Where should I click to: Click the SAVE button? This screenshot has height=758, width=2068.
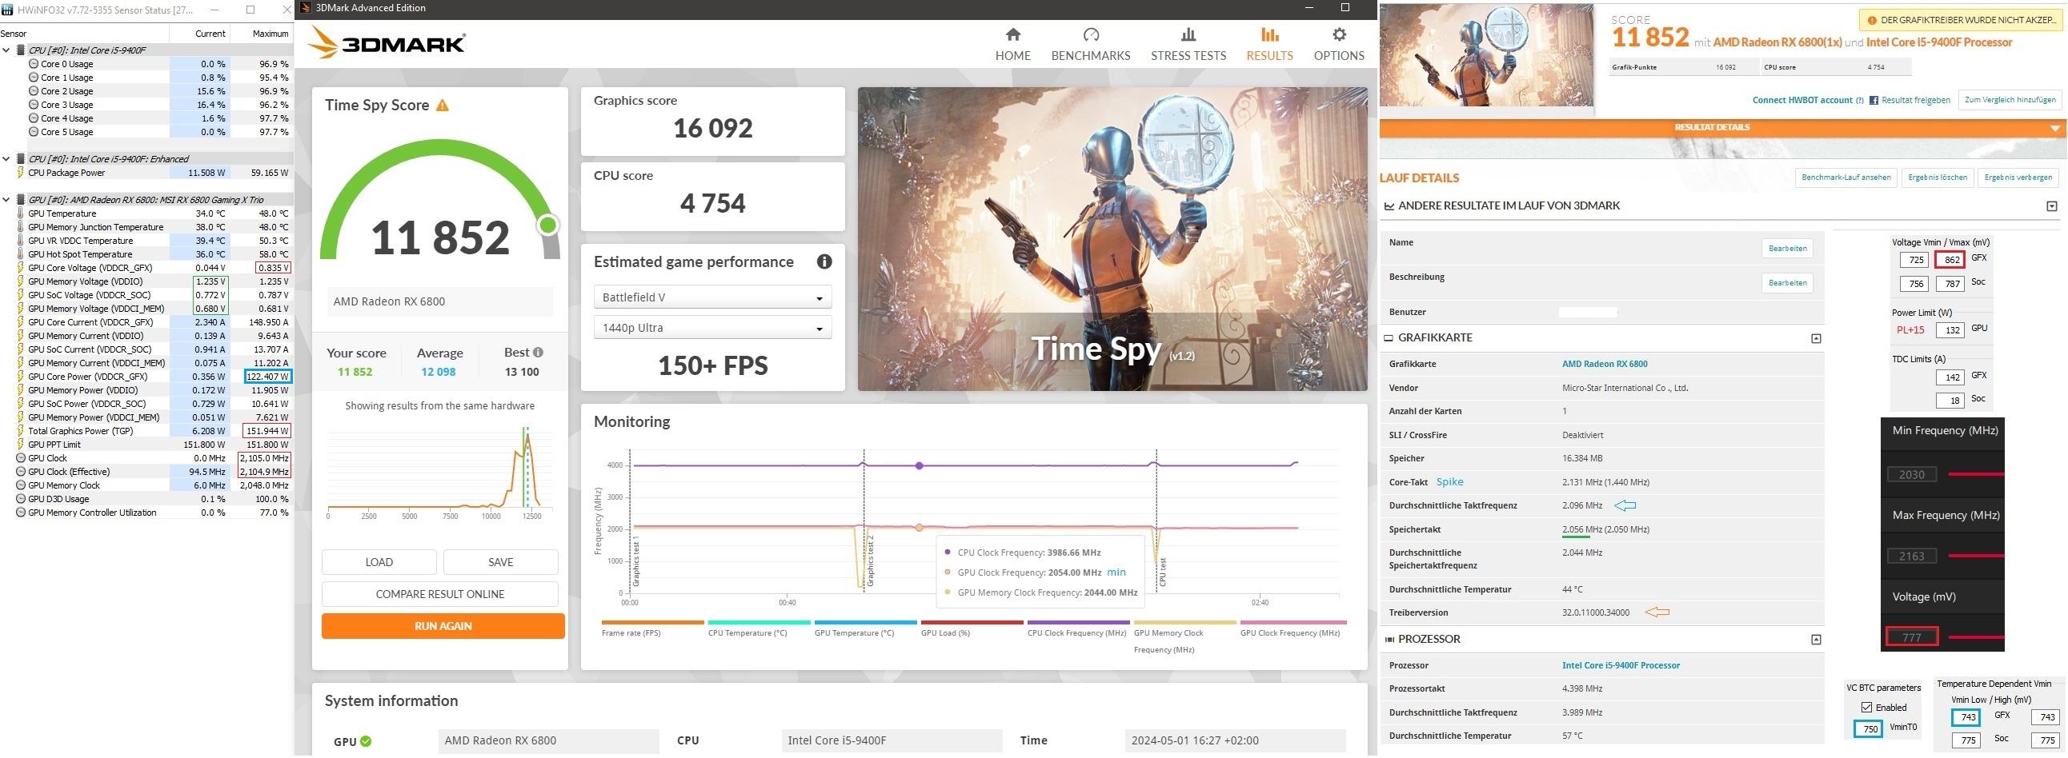coord(500,562)
